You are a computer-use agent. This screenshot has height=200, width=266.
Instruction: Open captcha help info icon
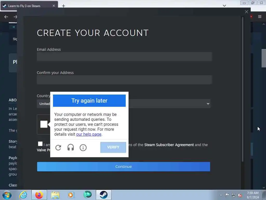click(x=83, y=148)
